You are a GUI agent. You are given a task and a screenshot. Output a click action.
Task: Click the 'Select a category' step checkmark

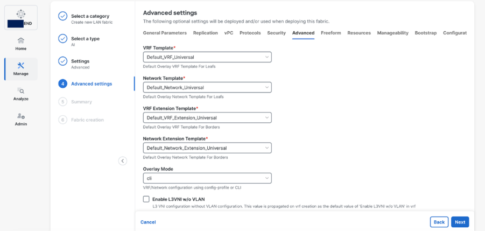(63, 16)
